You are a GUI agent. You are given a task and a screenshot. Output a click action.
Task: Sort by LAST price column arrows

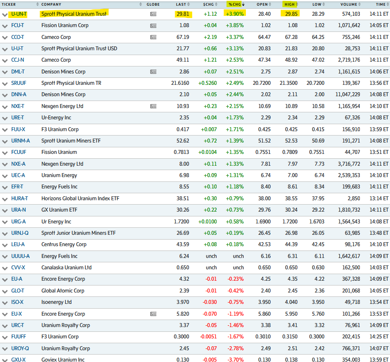tap(188, 4)
